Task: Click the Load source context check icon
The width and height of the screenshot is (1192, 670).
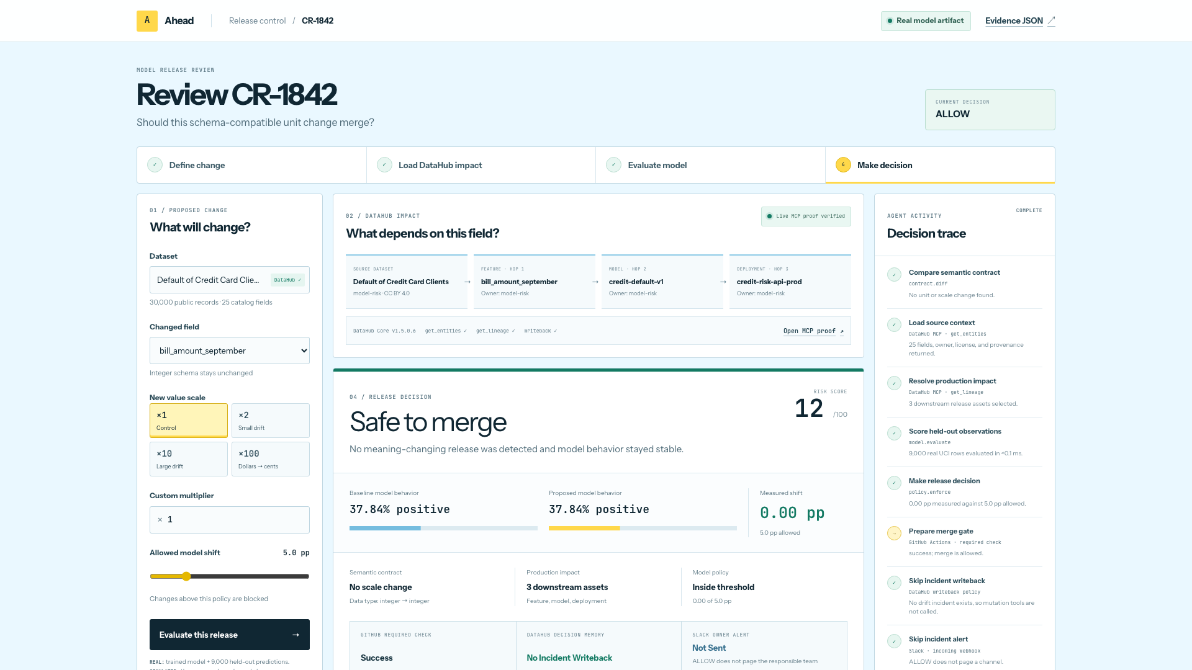Action: pos(894,325)
